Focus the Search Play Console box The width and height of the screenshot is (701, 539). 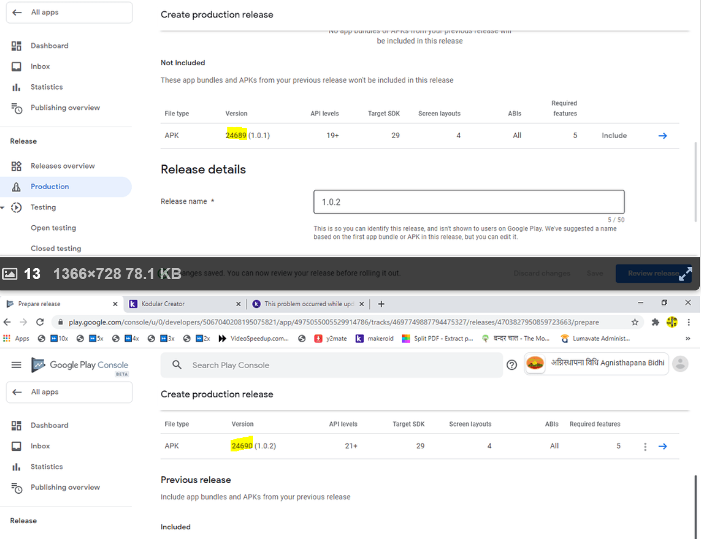337,365
